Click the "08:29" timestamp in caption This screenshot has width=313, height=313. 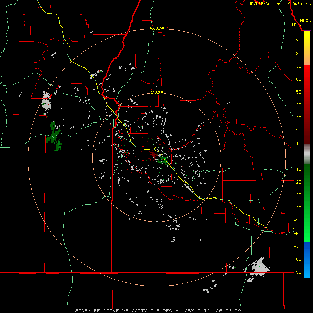233,311
